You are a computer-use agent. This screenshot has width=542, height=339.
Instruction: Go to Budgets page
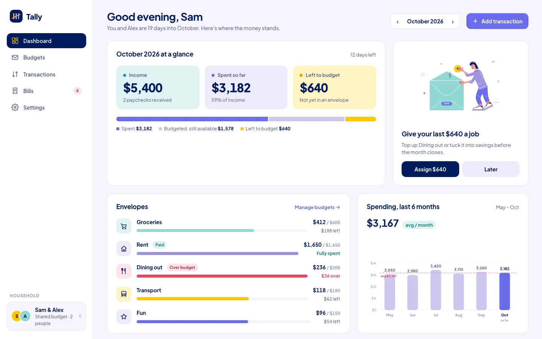coord(46,58)
